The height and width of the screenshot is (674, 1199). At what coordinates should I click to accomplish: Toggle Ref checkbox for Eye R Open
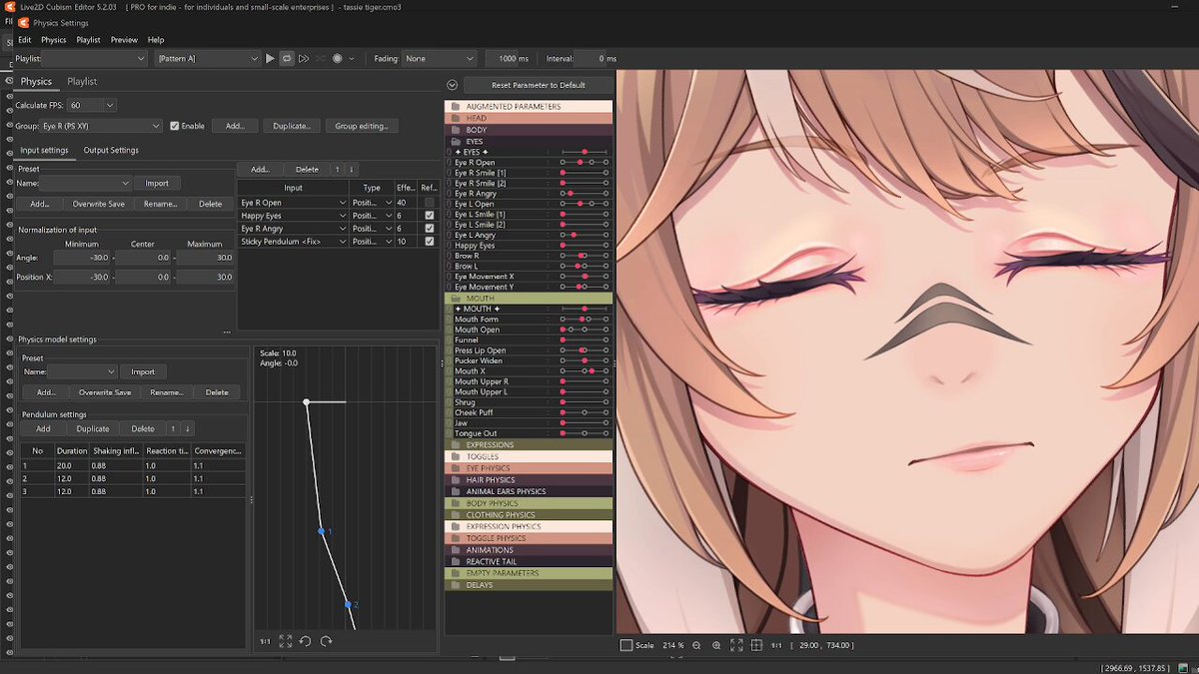(429, 203)
